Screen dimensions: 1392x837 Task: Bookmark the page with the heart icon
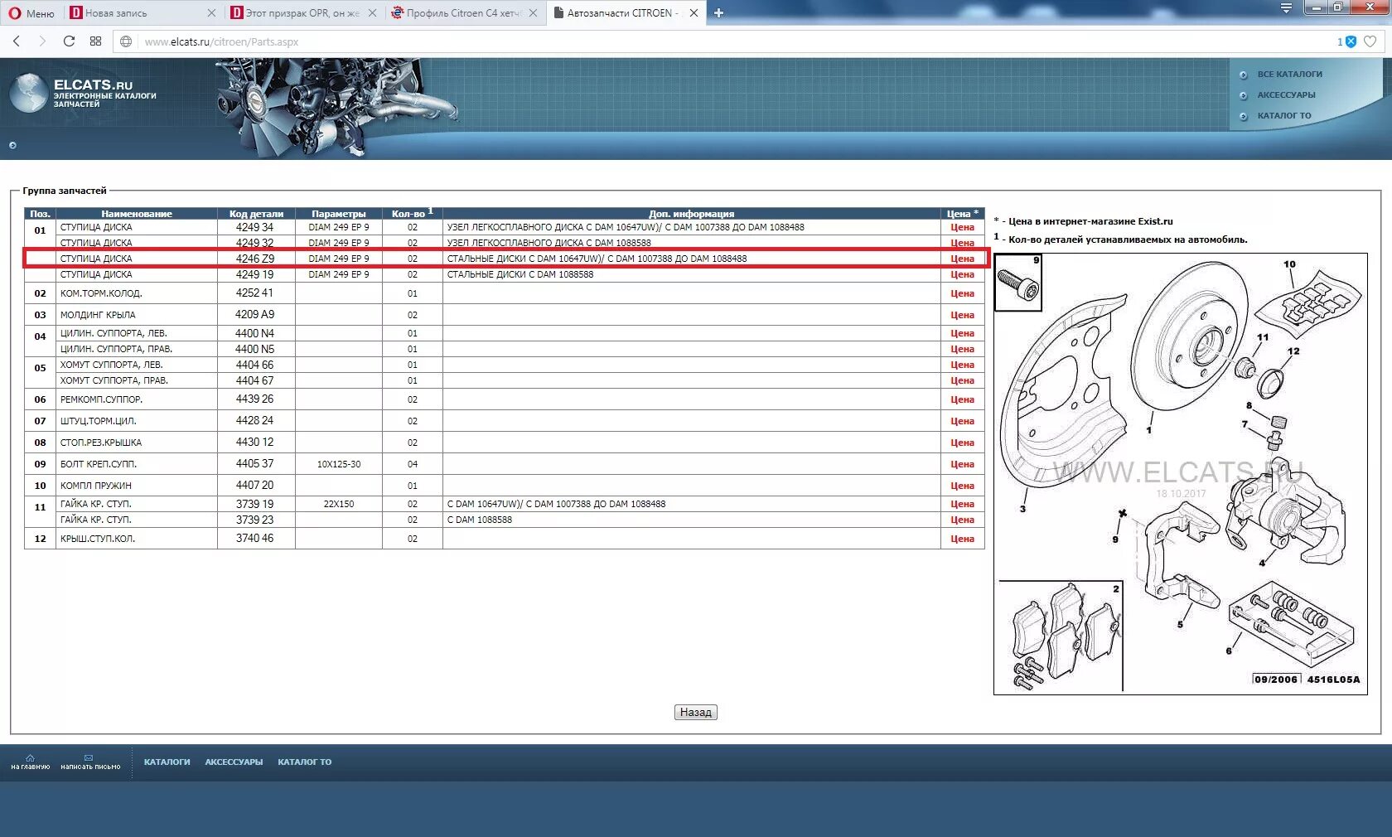tap(1370, 41)
